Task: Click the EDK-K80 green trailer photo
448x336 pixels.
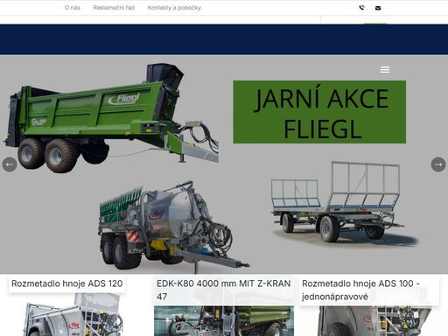Action: click(x=224, y=320)
